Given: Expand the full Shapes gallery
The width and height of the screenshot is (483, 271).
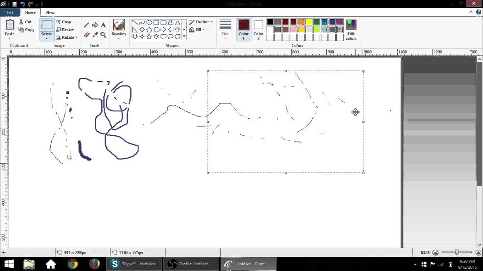Looking at the screenshot, I should pyautogui.click(x=184, y=37).
